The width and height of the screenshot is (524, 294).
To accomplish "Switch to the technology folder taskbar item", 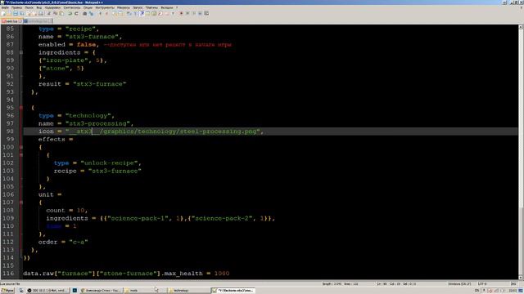I will point(188,291).
